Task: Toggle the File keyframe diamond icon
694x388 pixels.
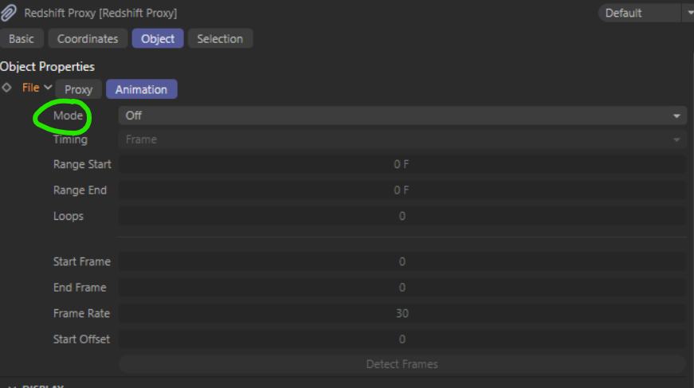Action: 6,88
